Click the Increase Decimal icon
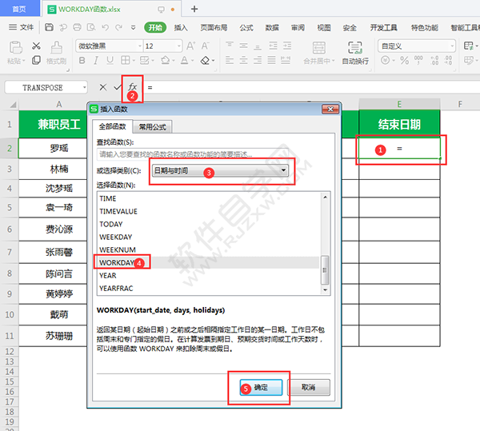The width and height of the screenshot is (480, 431). [434, 60]
